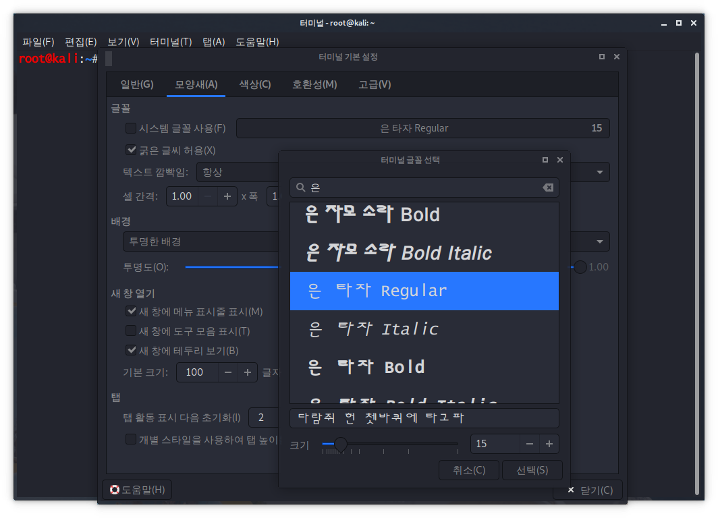Toggle 새 창에 메뉴 표시줄 표시(M) checkbox

(x=131, y=311)
